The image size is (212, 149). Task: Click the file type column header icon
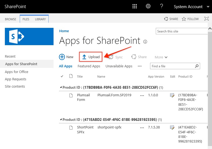(71, 76)
